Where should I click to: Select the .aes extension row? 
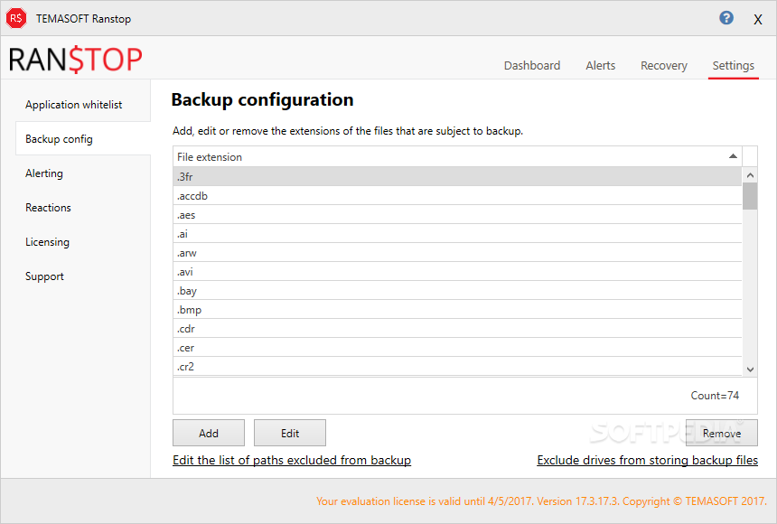click(457, 215)
